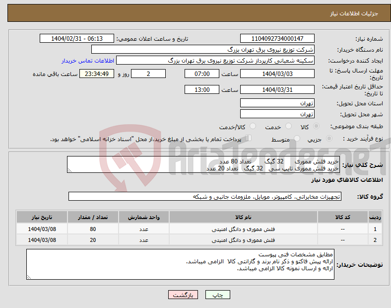Click the نام کالا column header
Image resolution: width=391 pixels, height=308 pixels.
(243, 217)
